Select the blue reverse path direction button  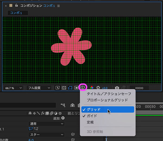[31, 129]
